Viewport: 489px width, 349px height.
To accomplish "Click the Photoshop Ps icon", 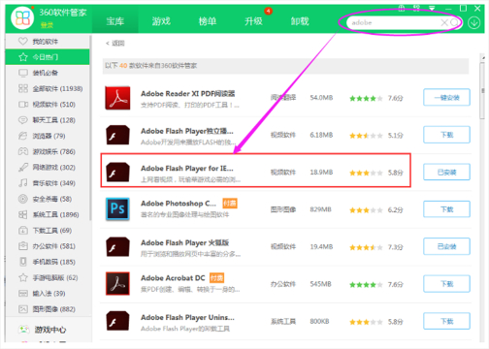I will click(117, 209).
